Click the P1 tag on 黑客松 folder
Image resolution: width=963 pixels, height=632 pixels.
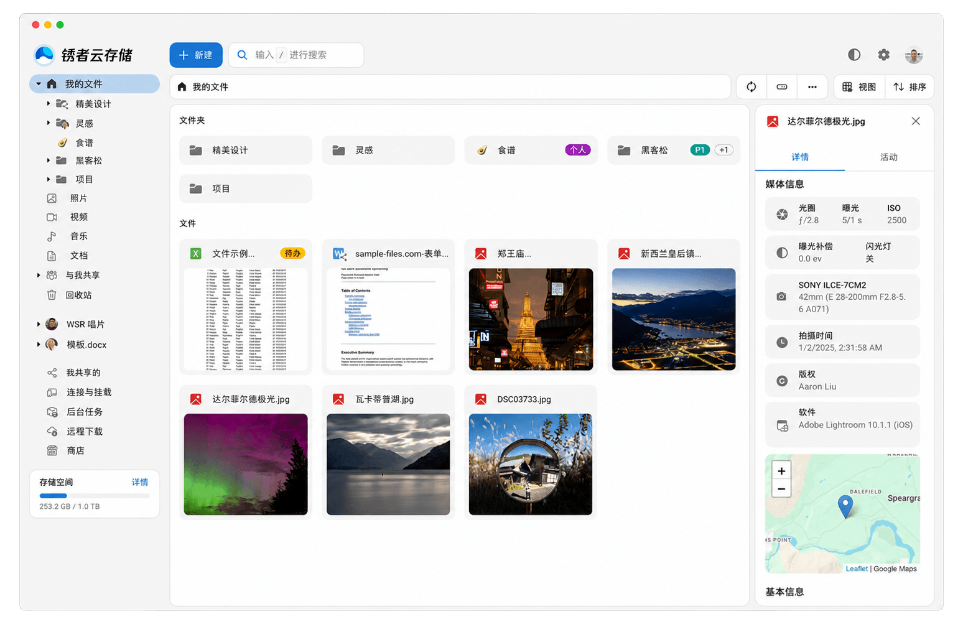[x=700, y=150]
